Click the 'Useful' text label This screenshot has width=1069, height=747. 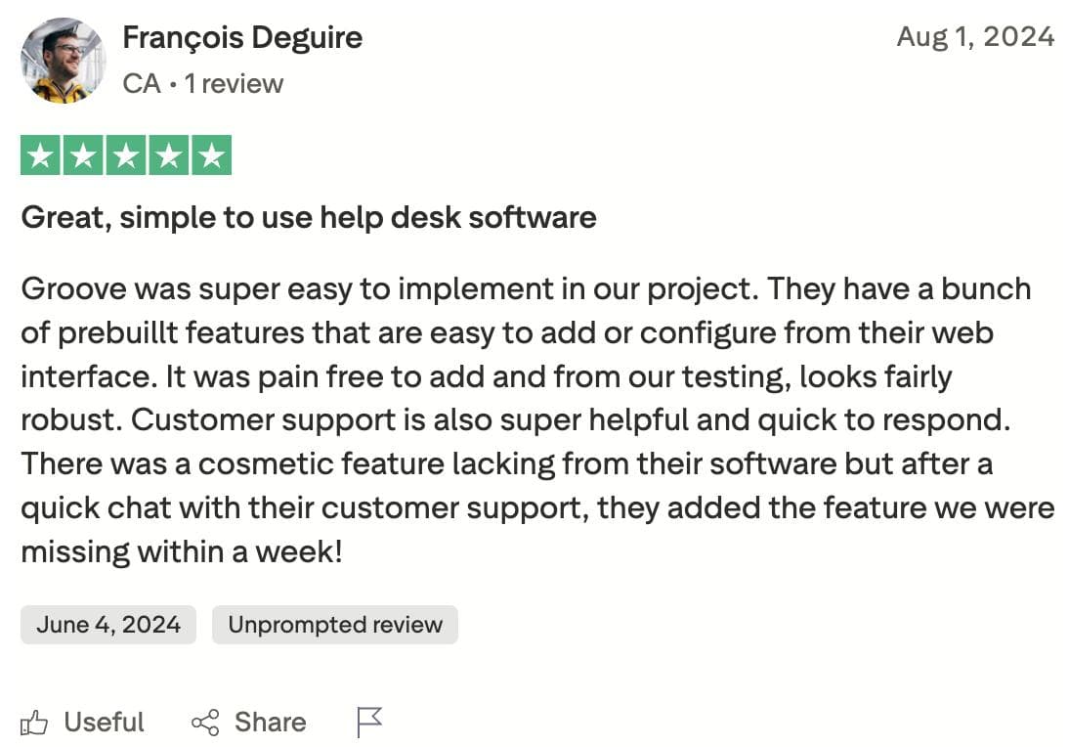[103, 723]
